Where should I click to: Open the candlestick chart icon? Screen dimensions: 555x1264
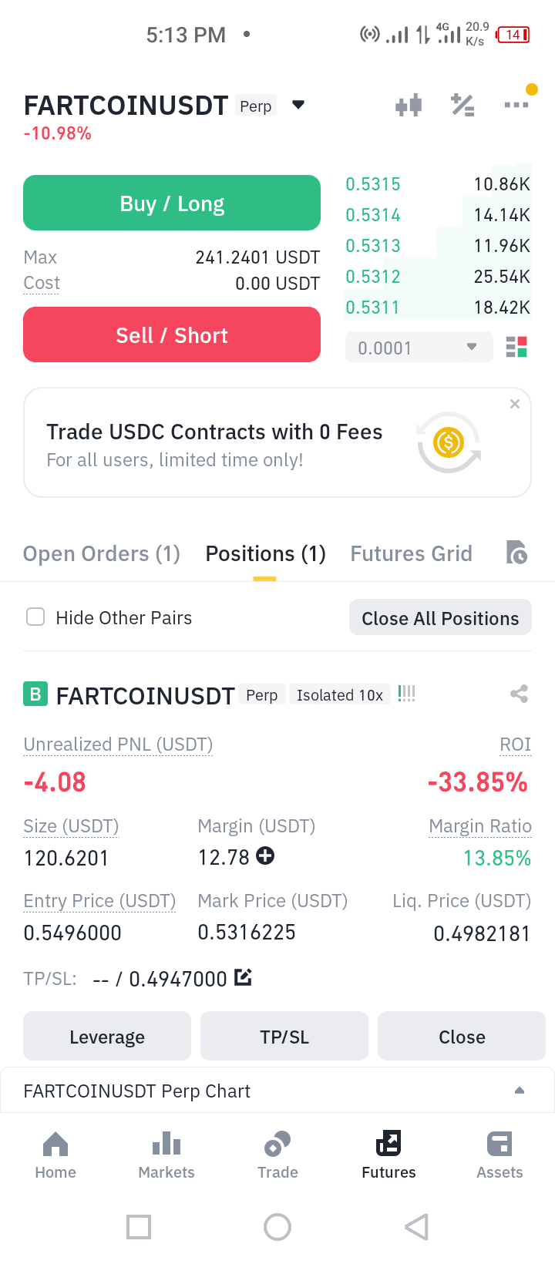pos(409,105)
